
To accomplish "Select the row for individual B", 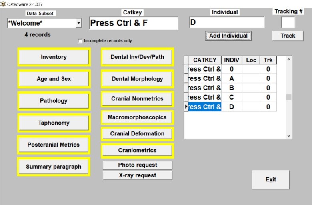I will point(232,88).
